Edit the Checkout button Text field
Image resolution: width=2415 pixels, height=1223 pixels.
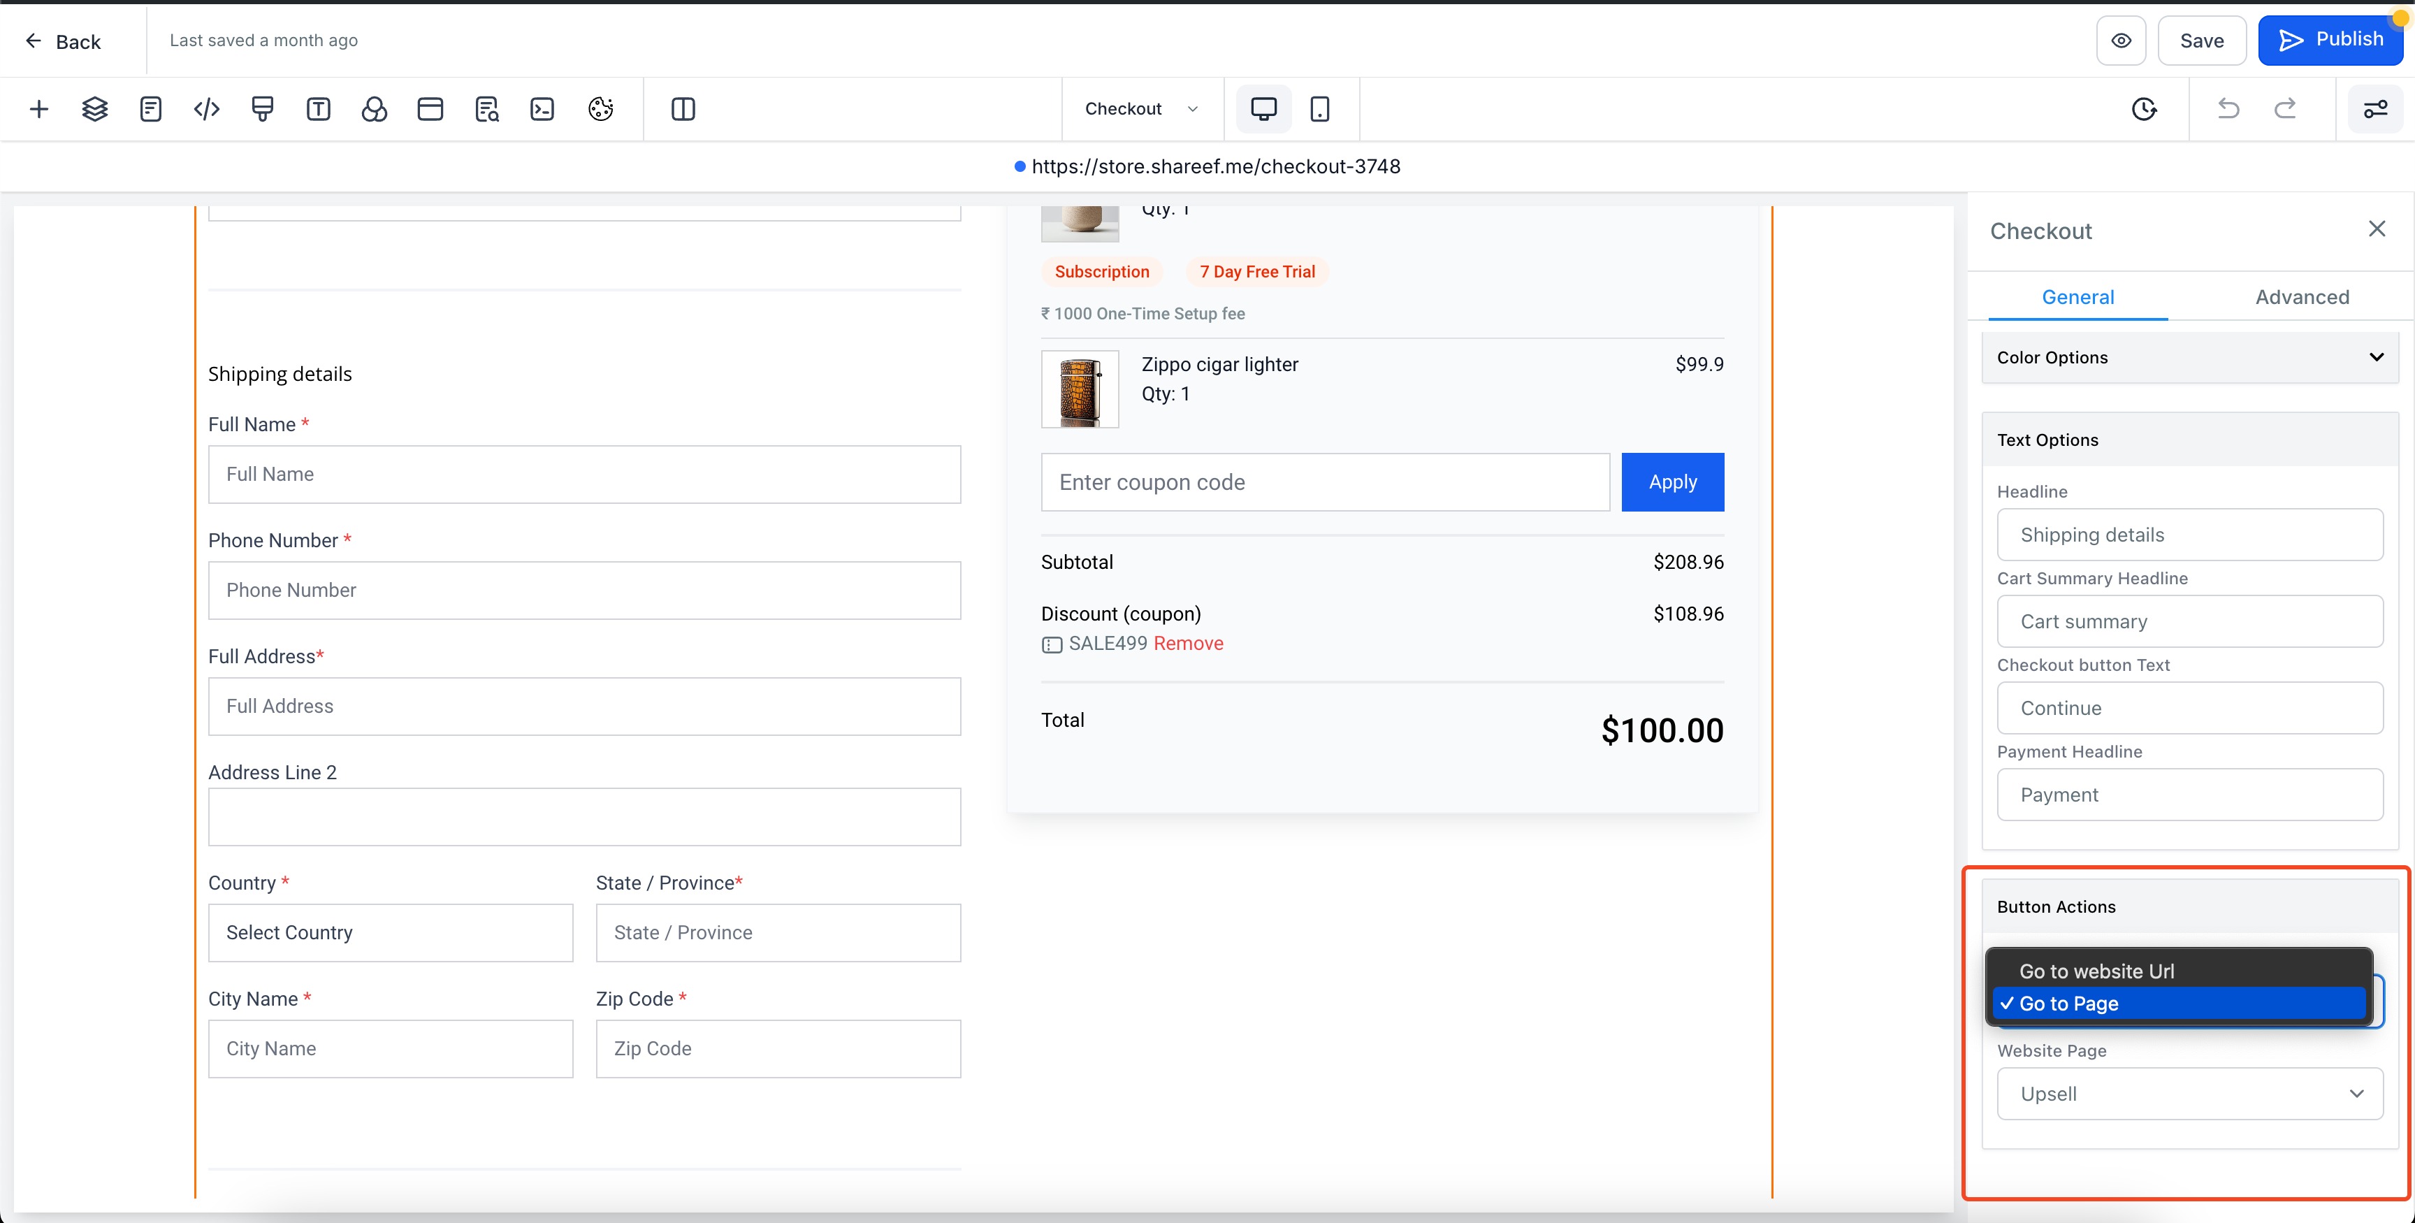point(2190,708)
